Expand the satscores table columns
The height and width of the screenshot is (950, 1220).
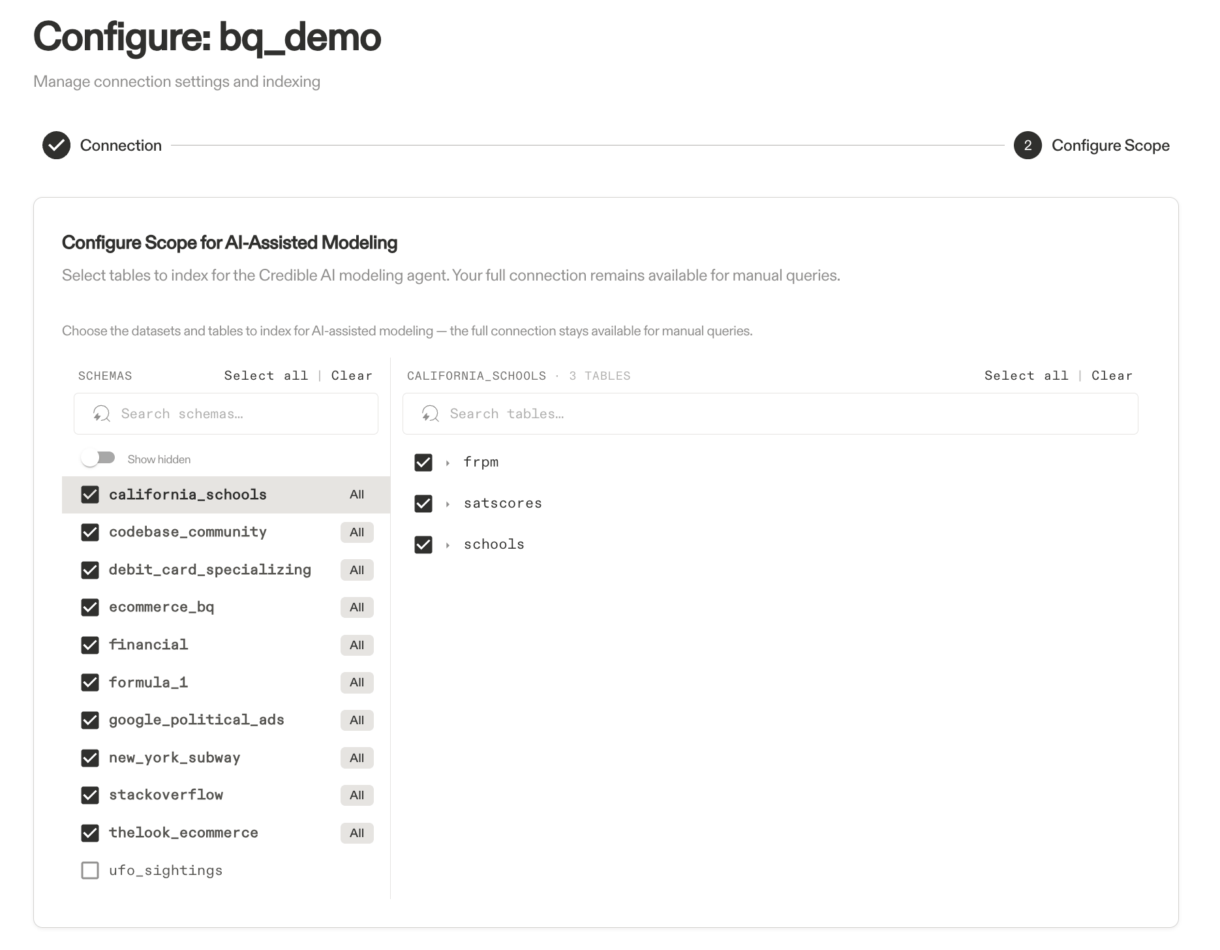pyautogui.click(x=448, y=504)
